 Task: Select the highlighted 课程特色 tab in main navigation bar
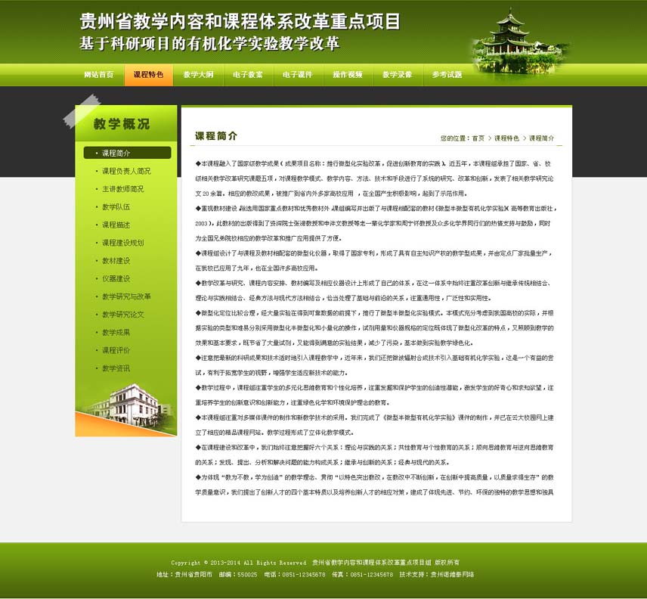tap(149, 75)
